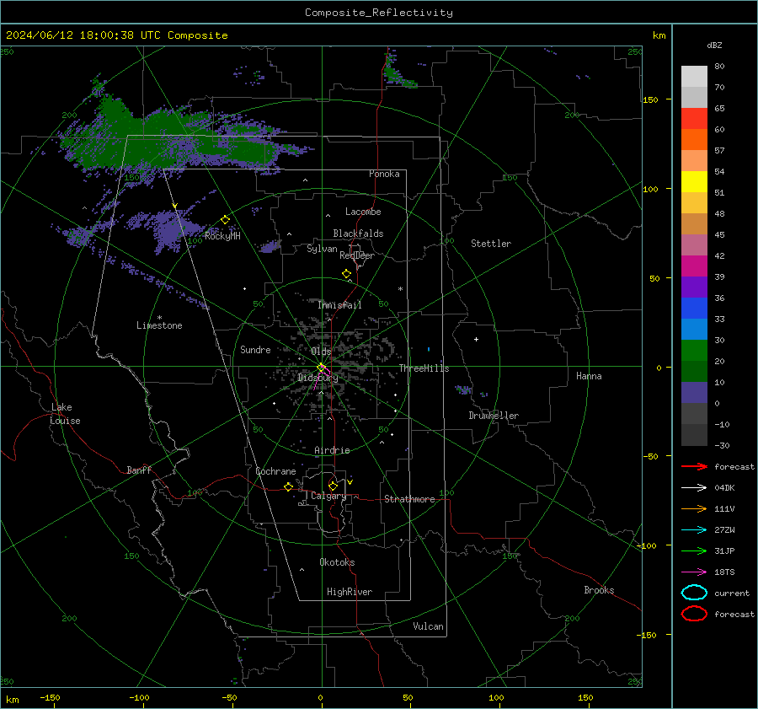
Task: Click the Composite_Reflectivity title text
Action: 379,13
